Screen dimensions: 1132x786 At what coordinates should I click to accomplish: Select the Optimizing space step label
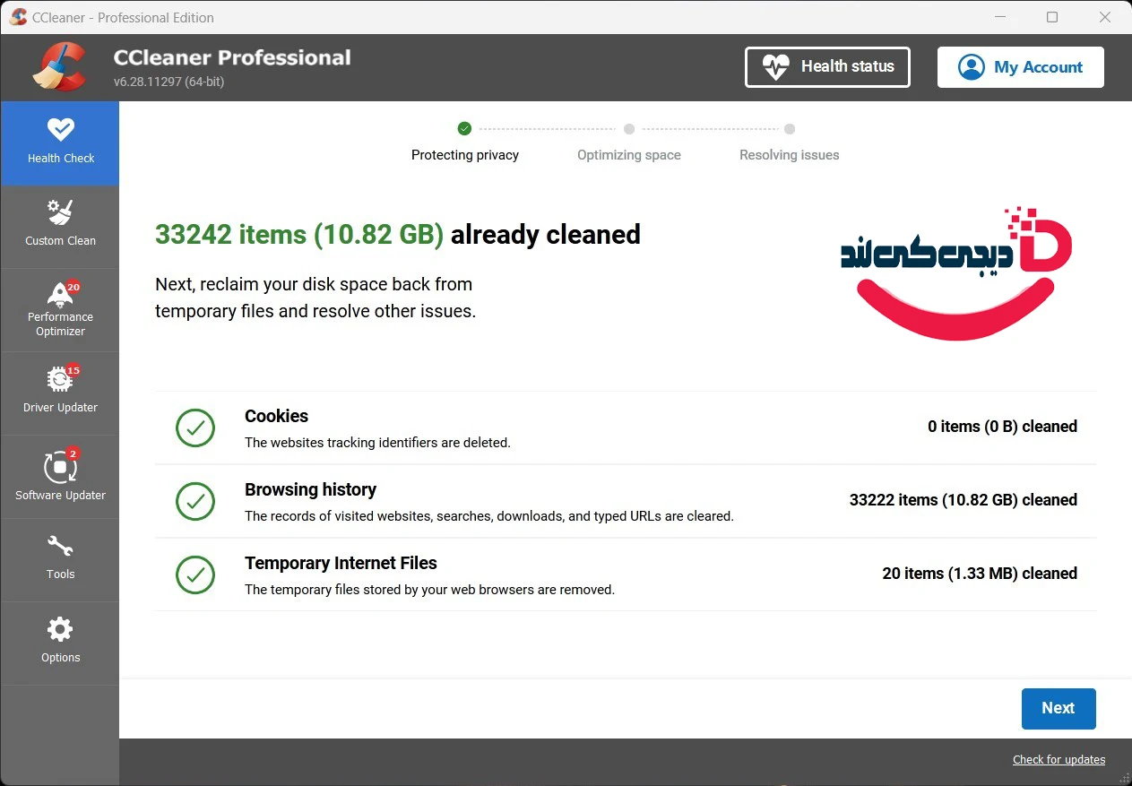pyautogui.click(x=629, y=155)
